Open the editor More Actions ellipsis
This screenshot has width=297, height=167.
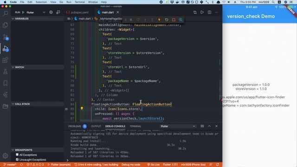coord(217,13)
